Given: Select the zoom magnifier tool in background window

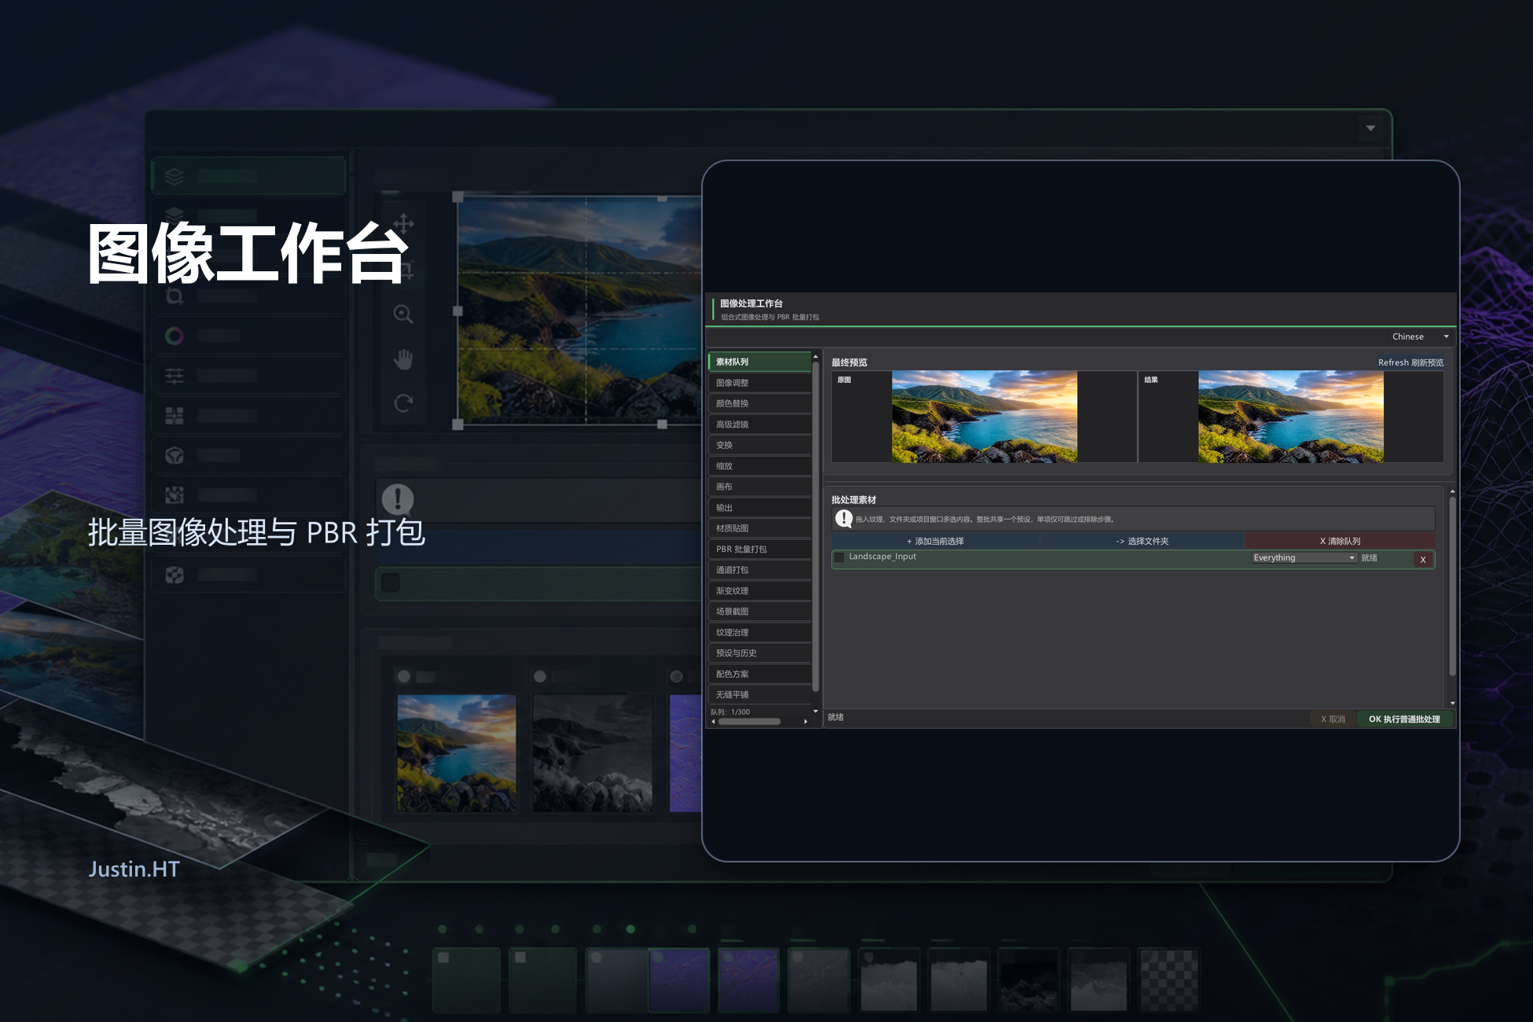Looking at the screenshot, I should click(x=403, y=314).
